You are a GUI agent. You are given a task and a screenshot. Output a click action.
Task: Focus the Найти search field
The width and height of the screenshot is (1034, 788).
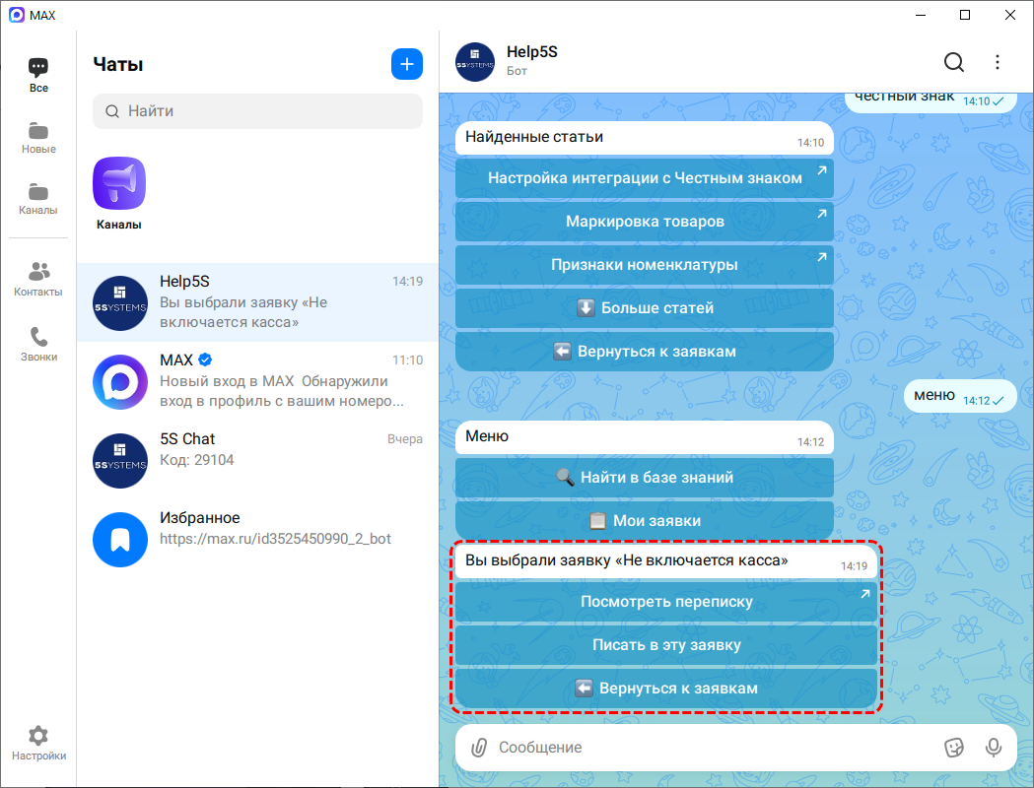click(x=257, y=110)
